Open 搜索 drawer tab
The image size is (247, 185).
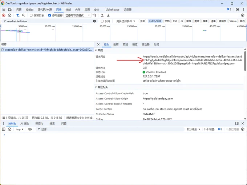pyautogui.click(x=52, y=123)
